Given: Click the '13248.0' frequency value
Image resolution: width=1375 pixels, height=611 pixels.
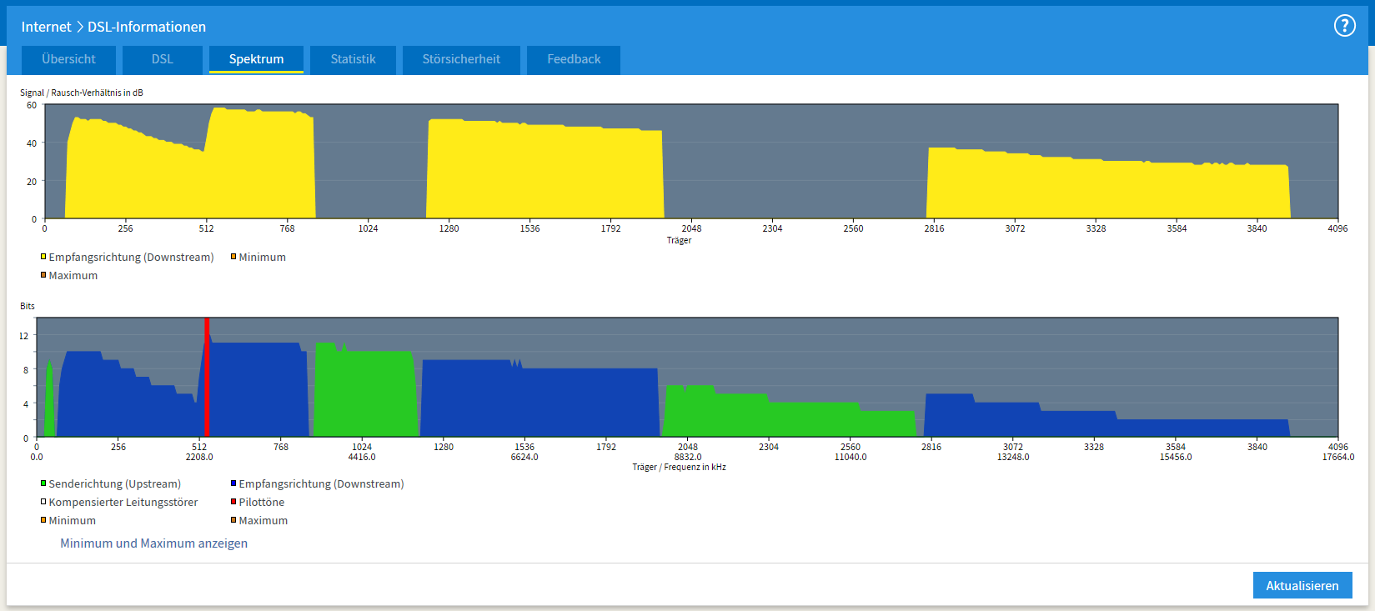Looking at the screenshot, I should (1013, 457).
